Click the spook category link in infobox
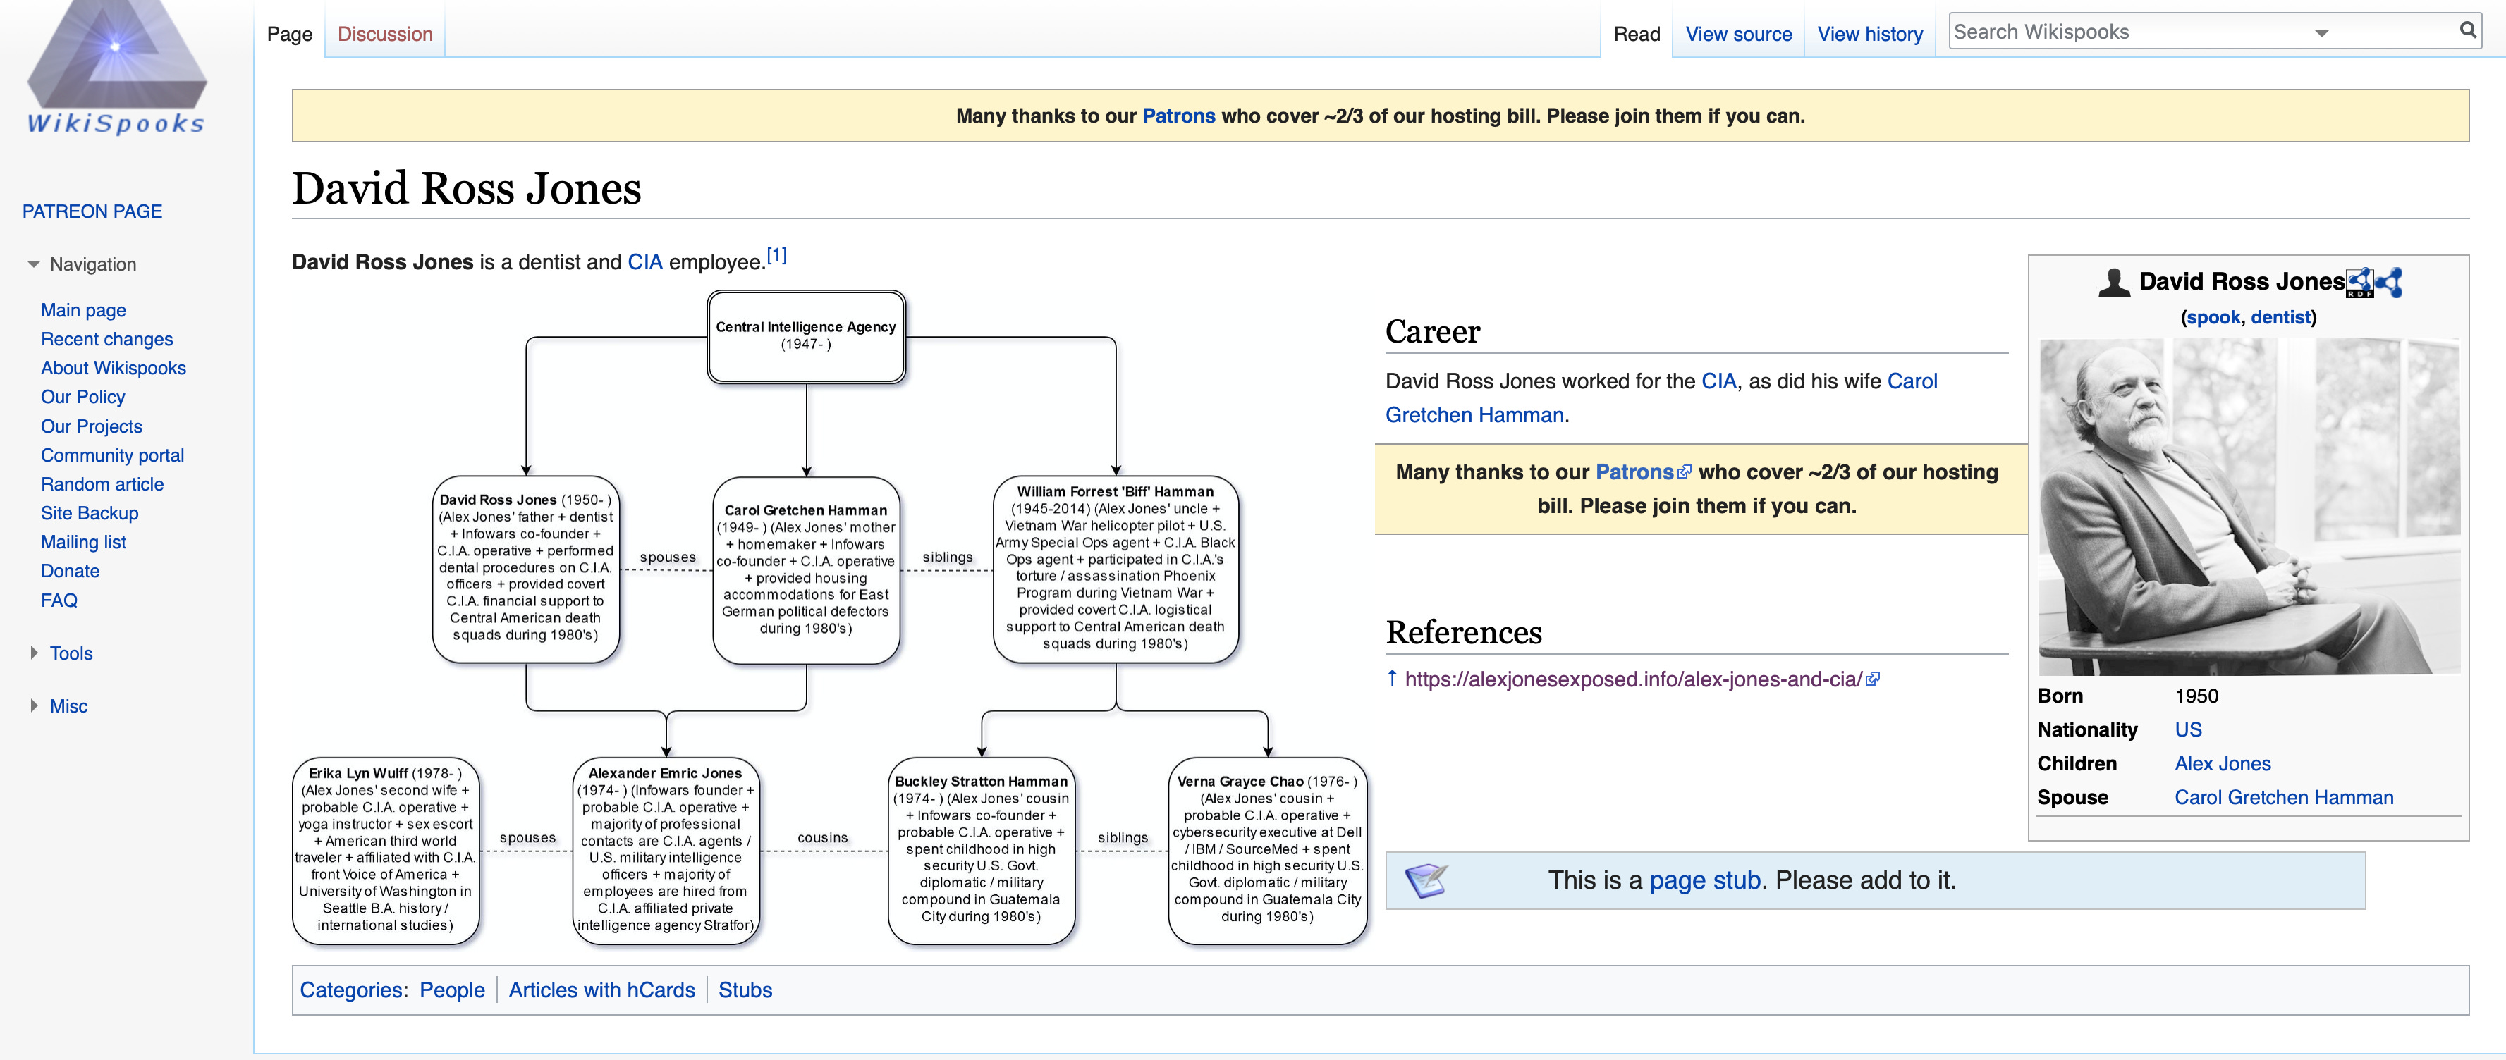 tap(2213, 317)
